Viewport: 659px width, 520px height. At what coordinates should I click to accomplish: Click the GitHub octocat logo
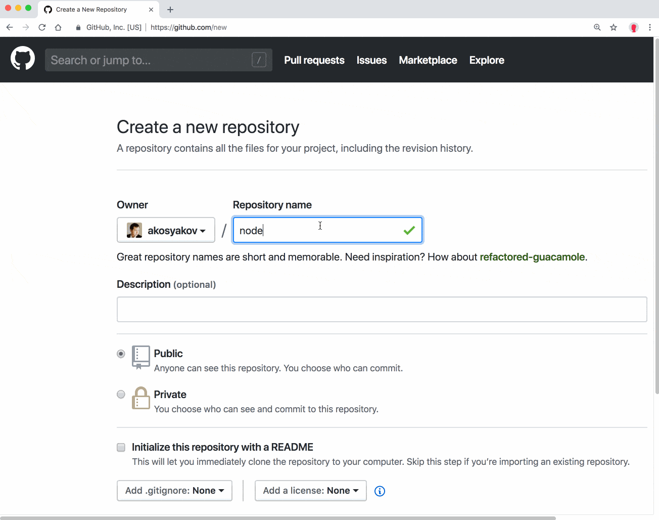[x=22, y=58]
